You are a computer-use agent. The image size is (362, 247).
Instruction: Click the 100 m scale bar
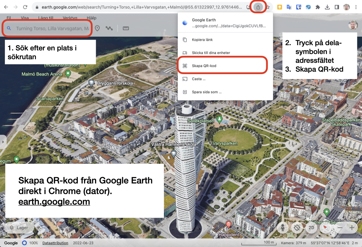click(259, 243)
